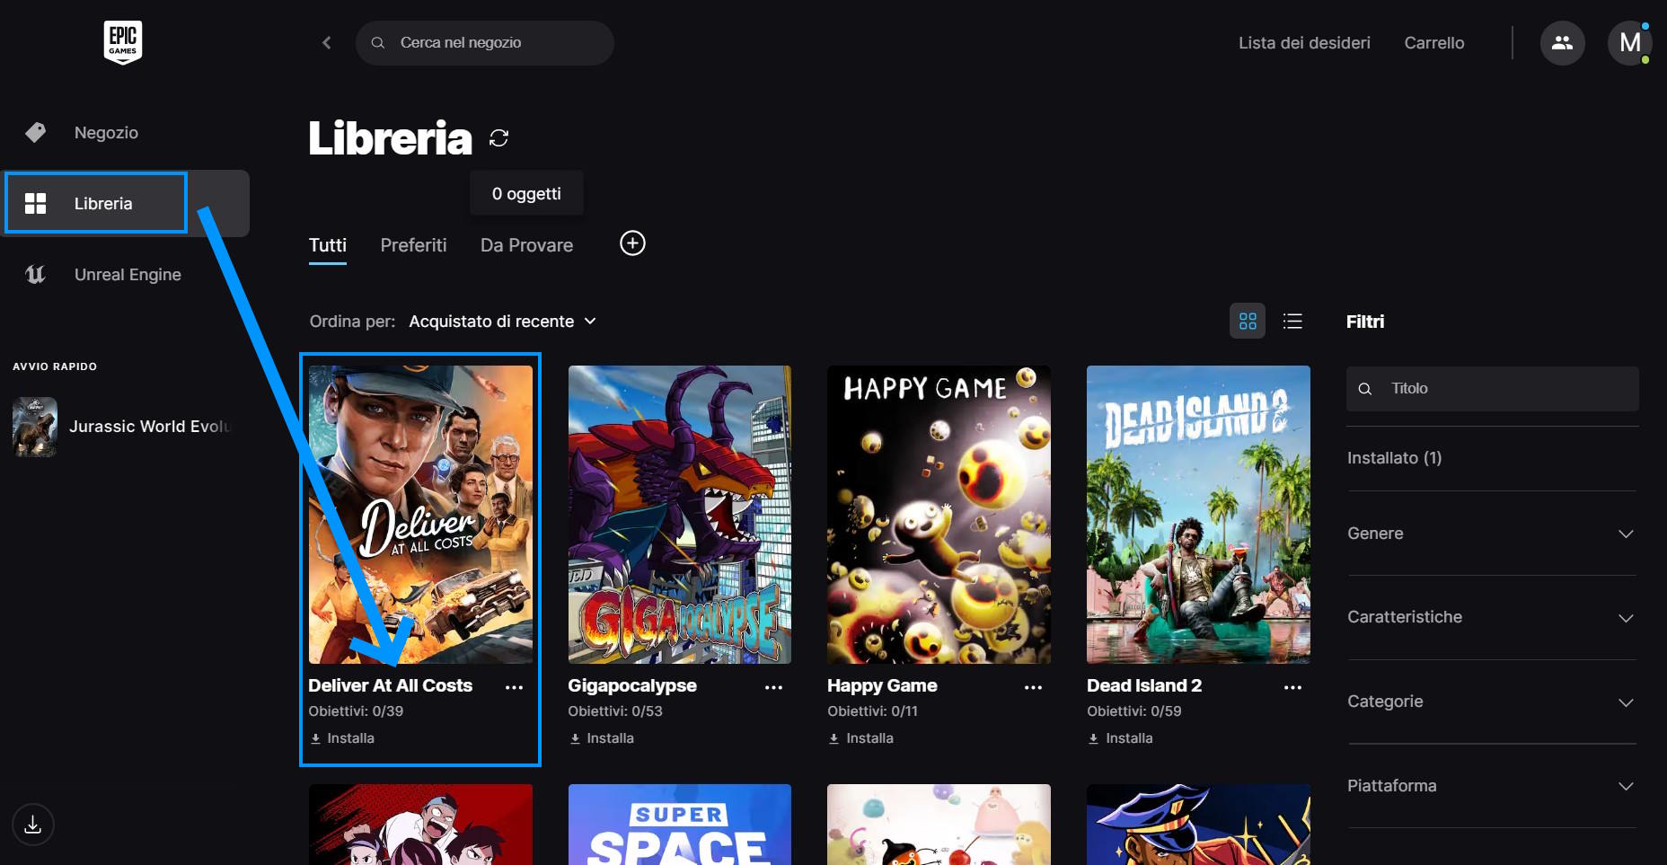This screenshot has width=1667, height=865.
Task: Switch to list view
Action: point(1292,321)
